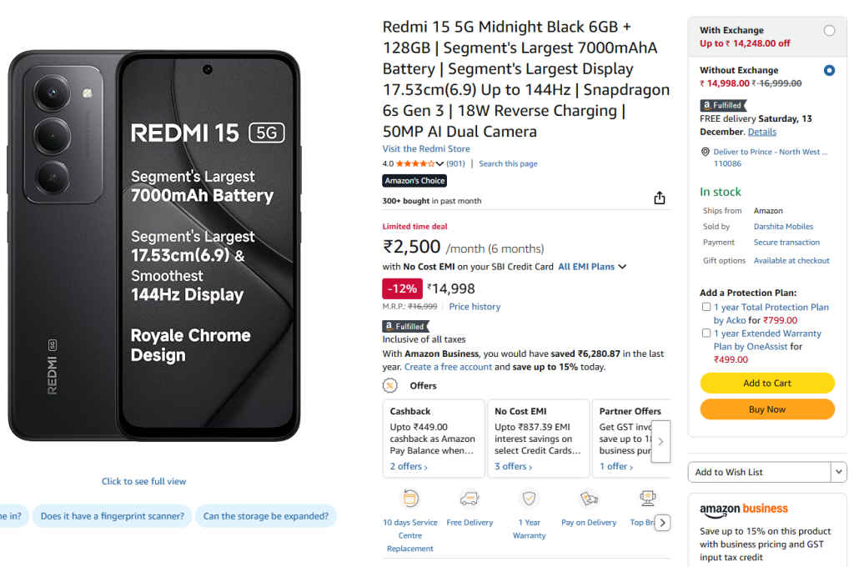Click the Top Brand trophy icon
The width and height of the screenshot is (854, 567).
(647, 498)
